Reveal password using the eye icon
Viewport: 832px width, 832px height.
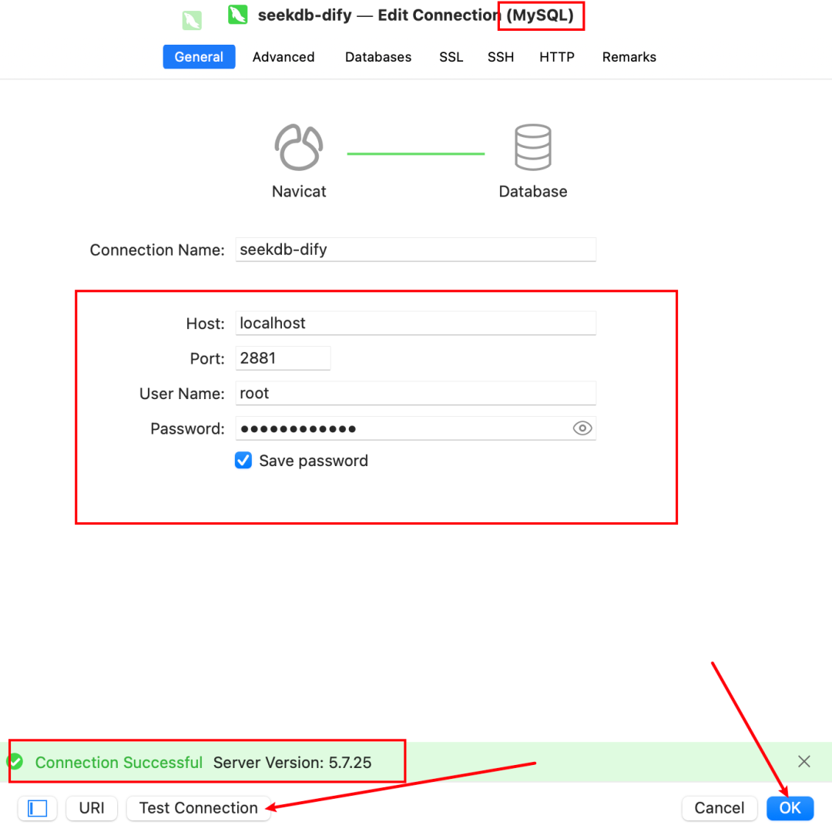point(582,428)
